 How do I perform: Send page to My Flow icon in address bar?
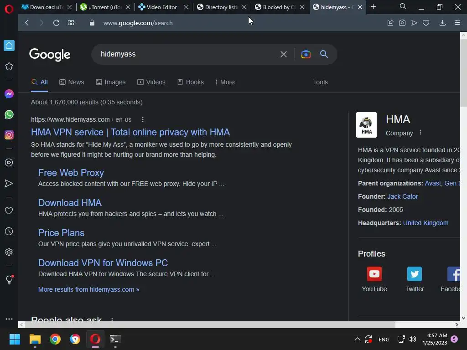point(414,23)
